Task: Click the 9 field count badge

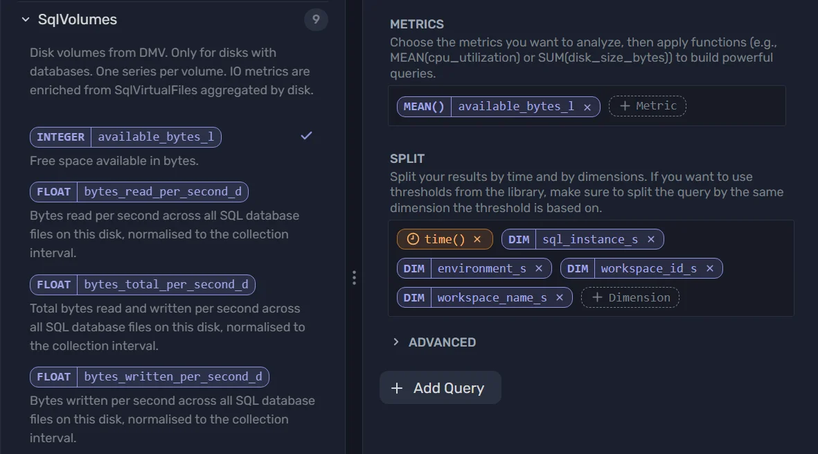Action: pos(316,19)
